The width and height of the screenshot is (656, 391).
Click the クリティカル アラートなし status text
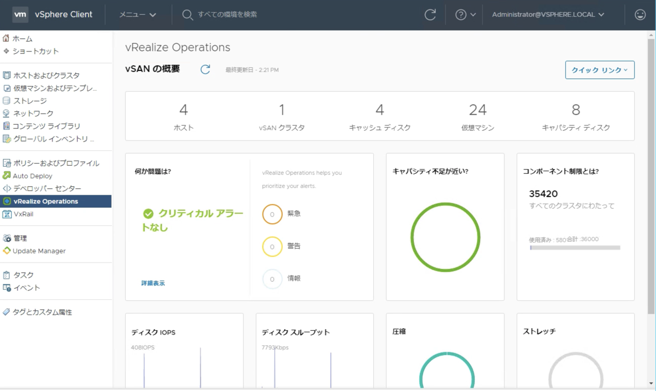(192, 220)
